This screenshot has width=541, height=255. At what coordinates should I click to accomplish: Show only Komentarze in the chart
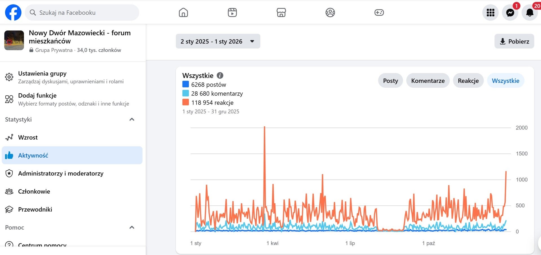tap(428, 81)
